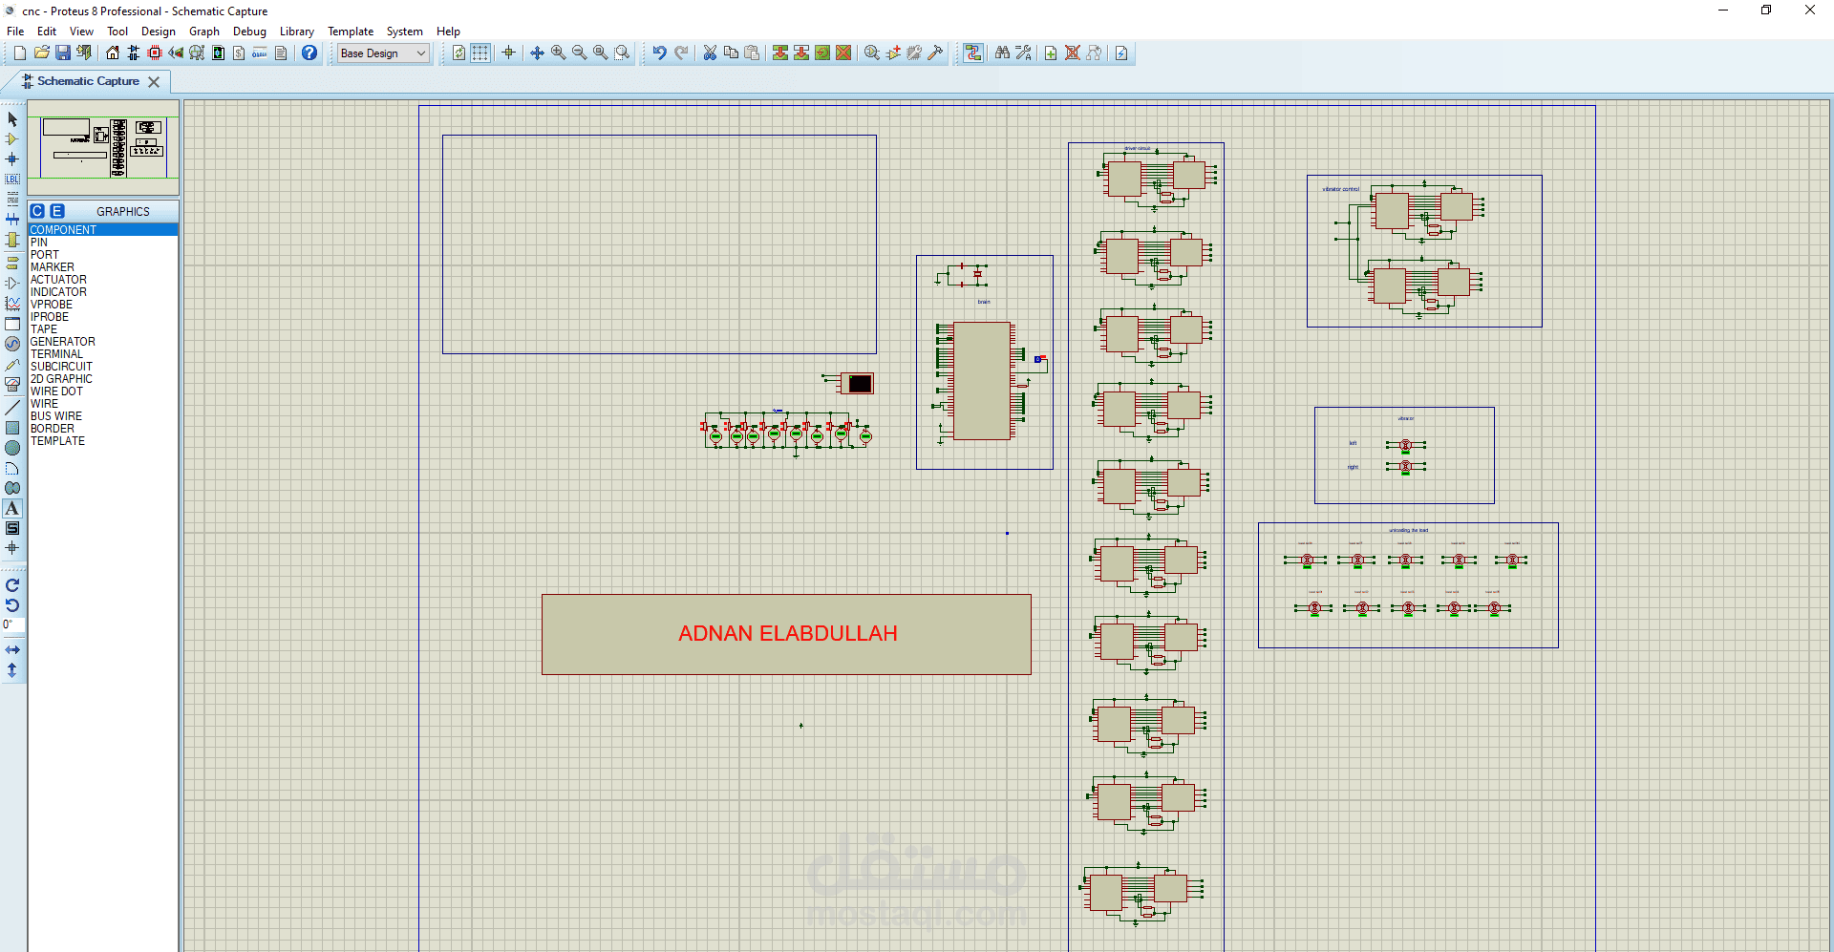Click the Save Project icon

(63, 53)
